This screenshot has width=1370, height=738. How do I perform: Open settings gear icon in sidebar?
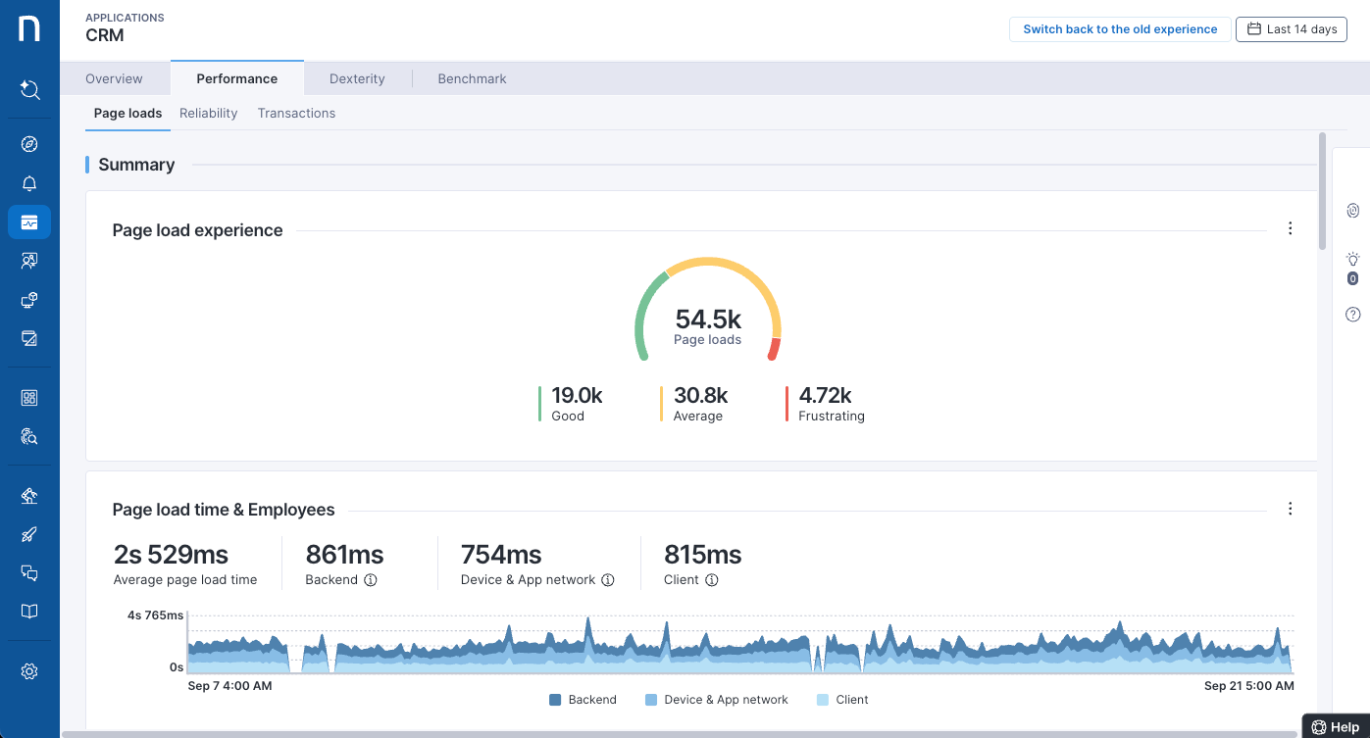[x=29, y=671]
